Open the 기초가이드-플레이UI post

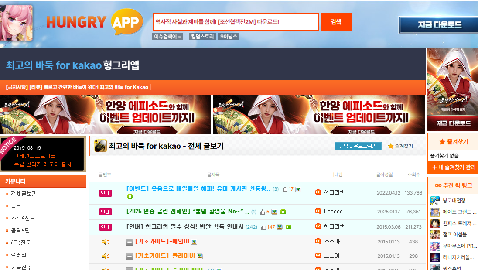pyautogui.click(x=165, y=256)
